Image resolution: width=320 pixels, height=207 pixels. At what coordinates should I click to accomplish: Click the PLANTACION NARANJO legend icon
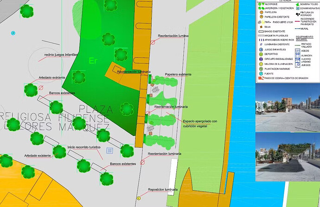261,69
